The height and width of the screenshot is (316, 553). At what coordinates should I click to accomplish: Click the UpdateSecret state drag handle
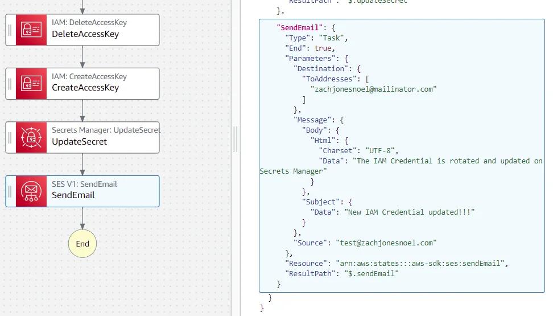point(10,137)
